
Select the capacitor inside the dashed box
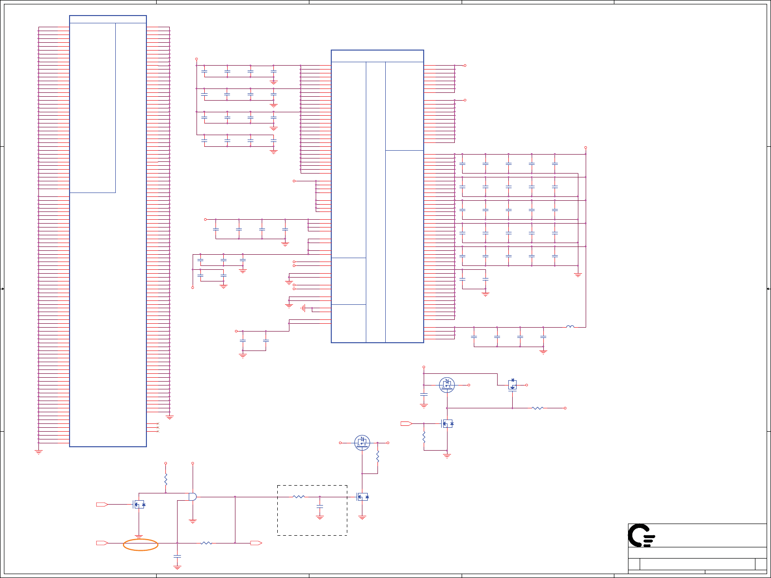pyautogui.click(x=320, y=508)
